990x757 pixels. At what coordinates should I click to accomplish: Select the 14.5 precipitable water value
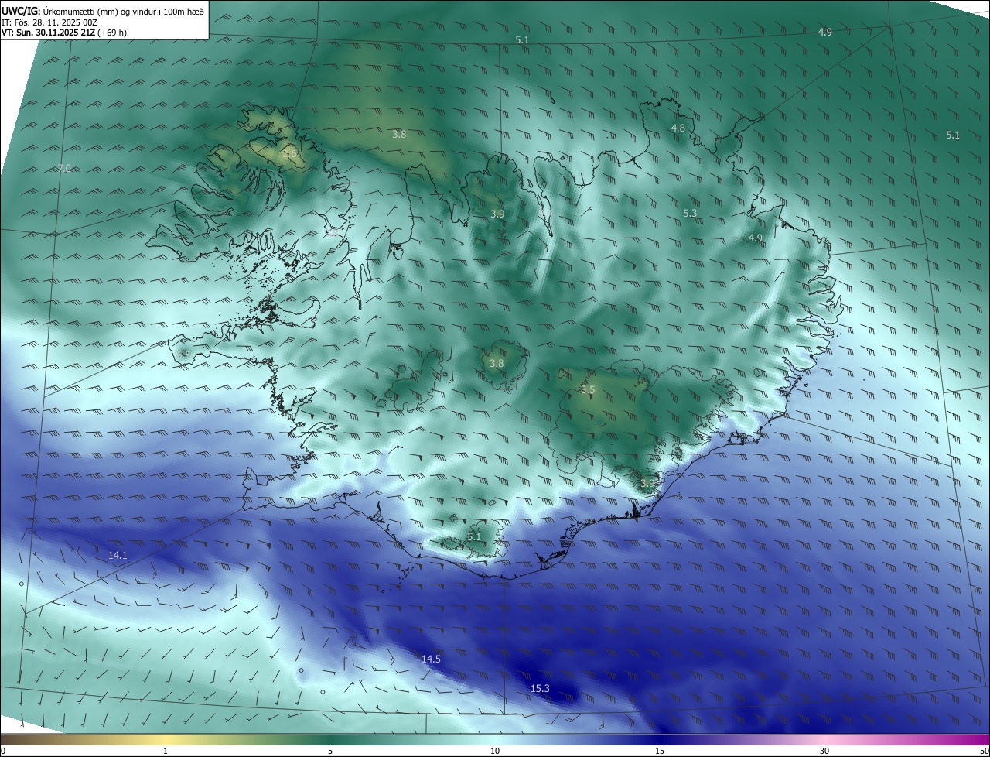[431, 659]
